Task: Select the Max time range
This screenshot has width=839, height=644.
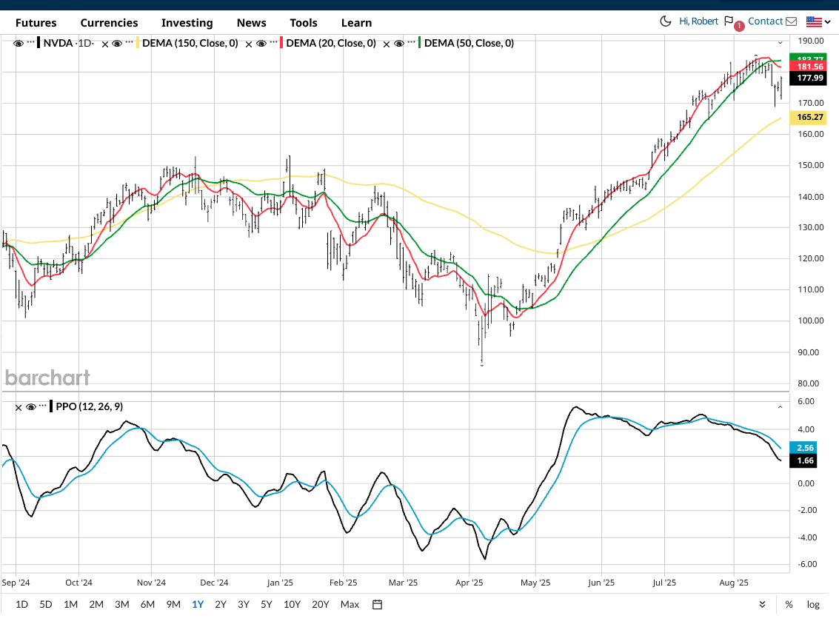Action: [350, 605]
